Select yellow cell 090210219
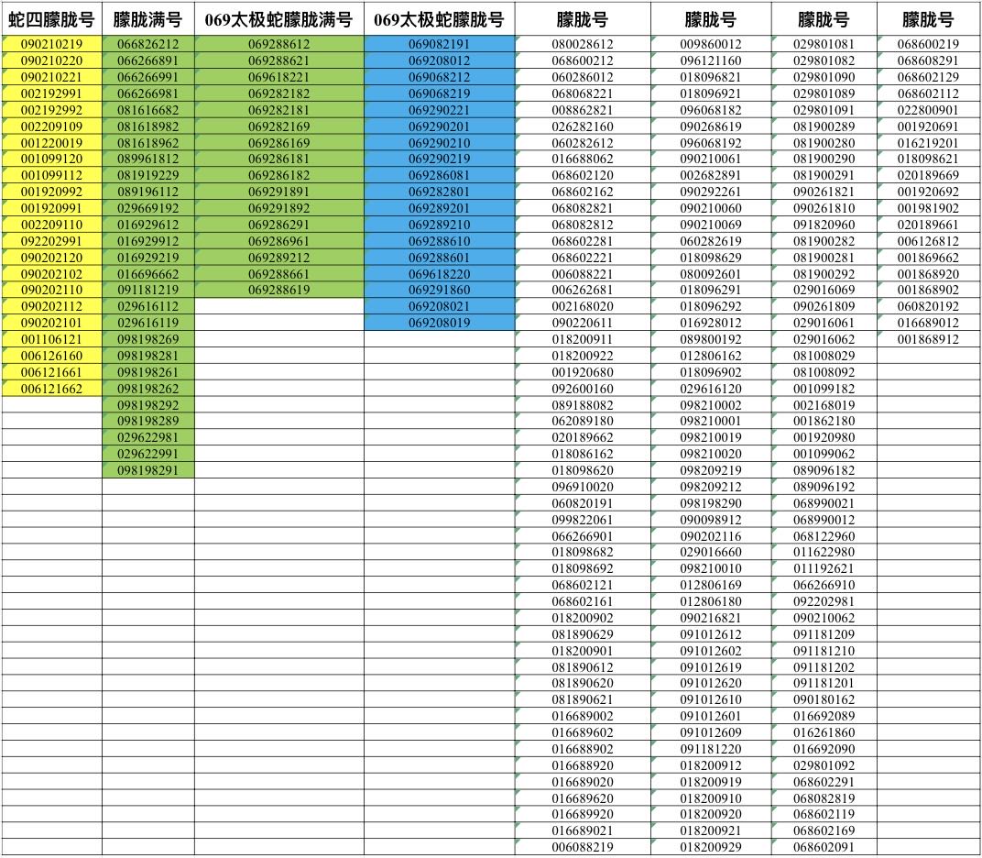Image resolution: width=982 pixels, height=858 pixels. 51,44
